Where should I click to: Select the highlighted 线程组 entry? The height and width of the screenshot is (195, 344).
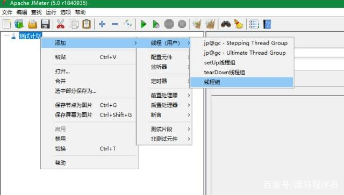(x=242, y=82)
